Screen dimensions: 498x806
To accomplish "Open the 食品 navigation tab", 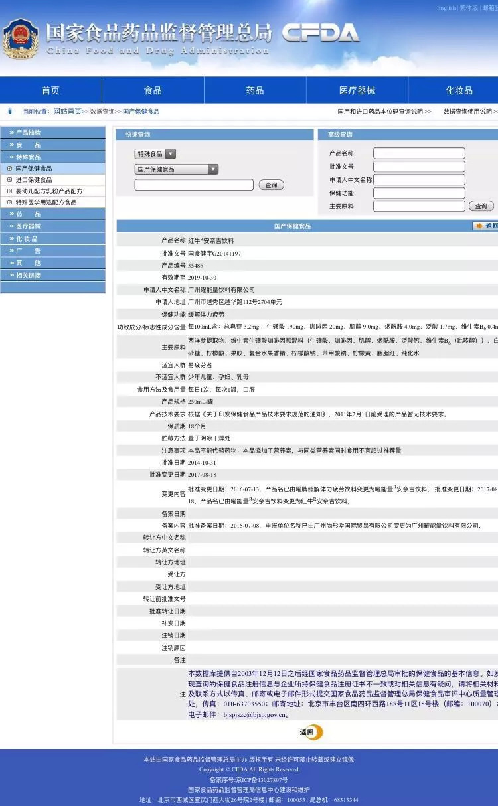I will (153, 90).
